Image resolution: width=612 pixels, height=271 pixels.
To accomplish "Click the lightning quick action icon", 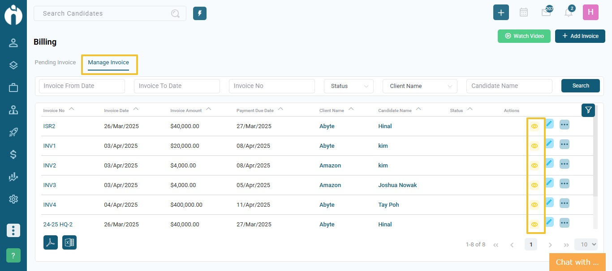I will (x=200, y=13).
